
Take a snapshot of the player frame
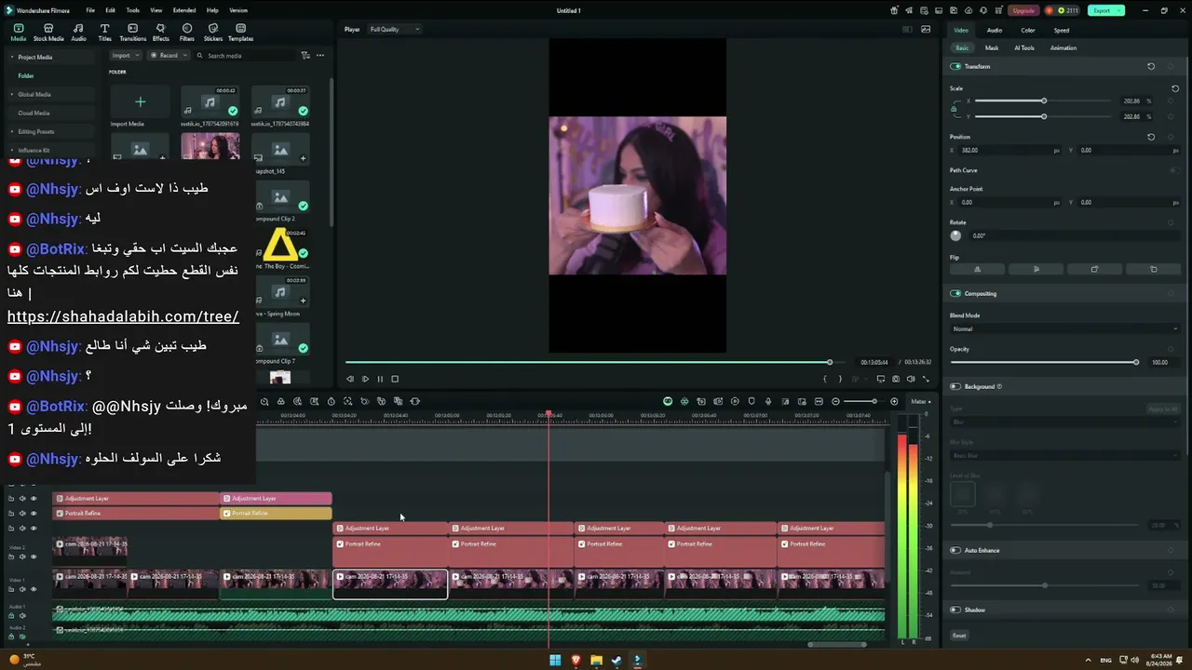(896, 379)
